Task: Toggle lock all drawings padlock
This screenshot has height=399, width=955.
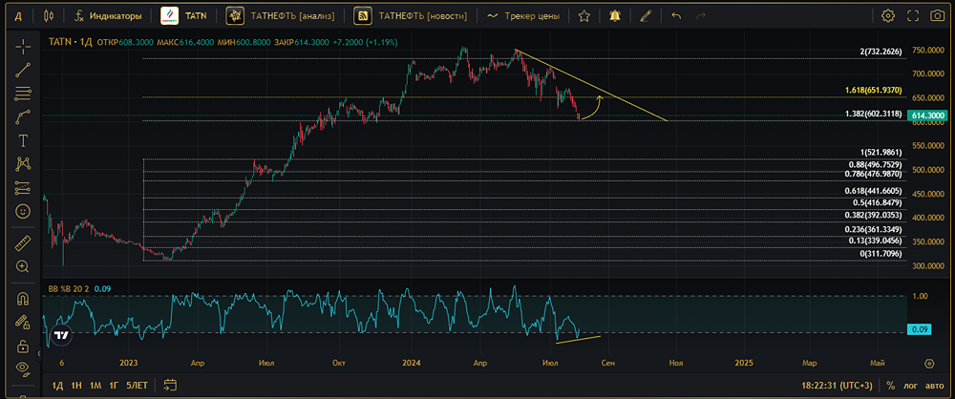Action: [23, 346]
